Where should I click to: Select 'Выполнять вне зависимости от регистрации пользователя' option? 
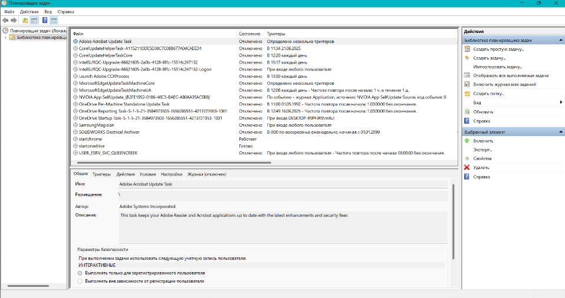80,282
